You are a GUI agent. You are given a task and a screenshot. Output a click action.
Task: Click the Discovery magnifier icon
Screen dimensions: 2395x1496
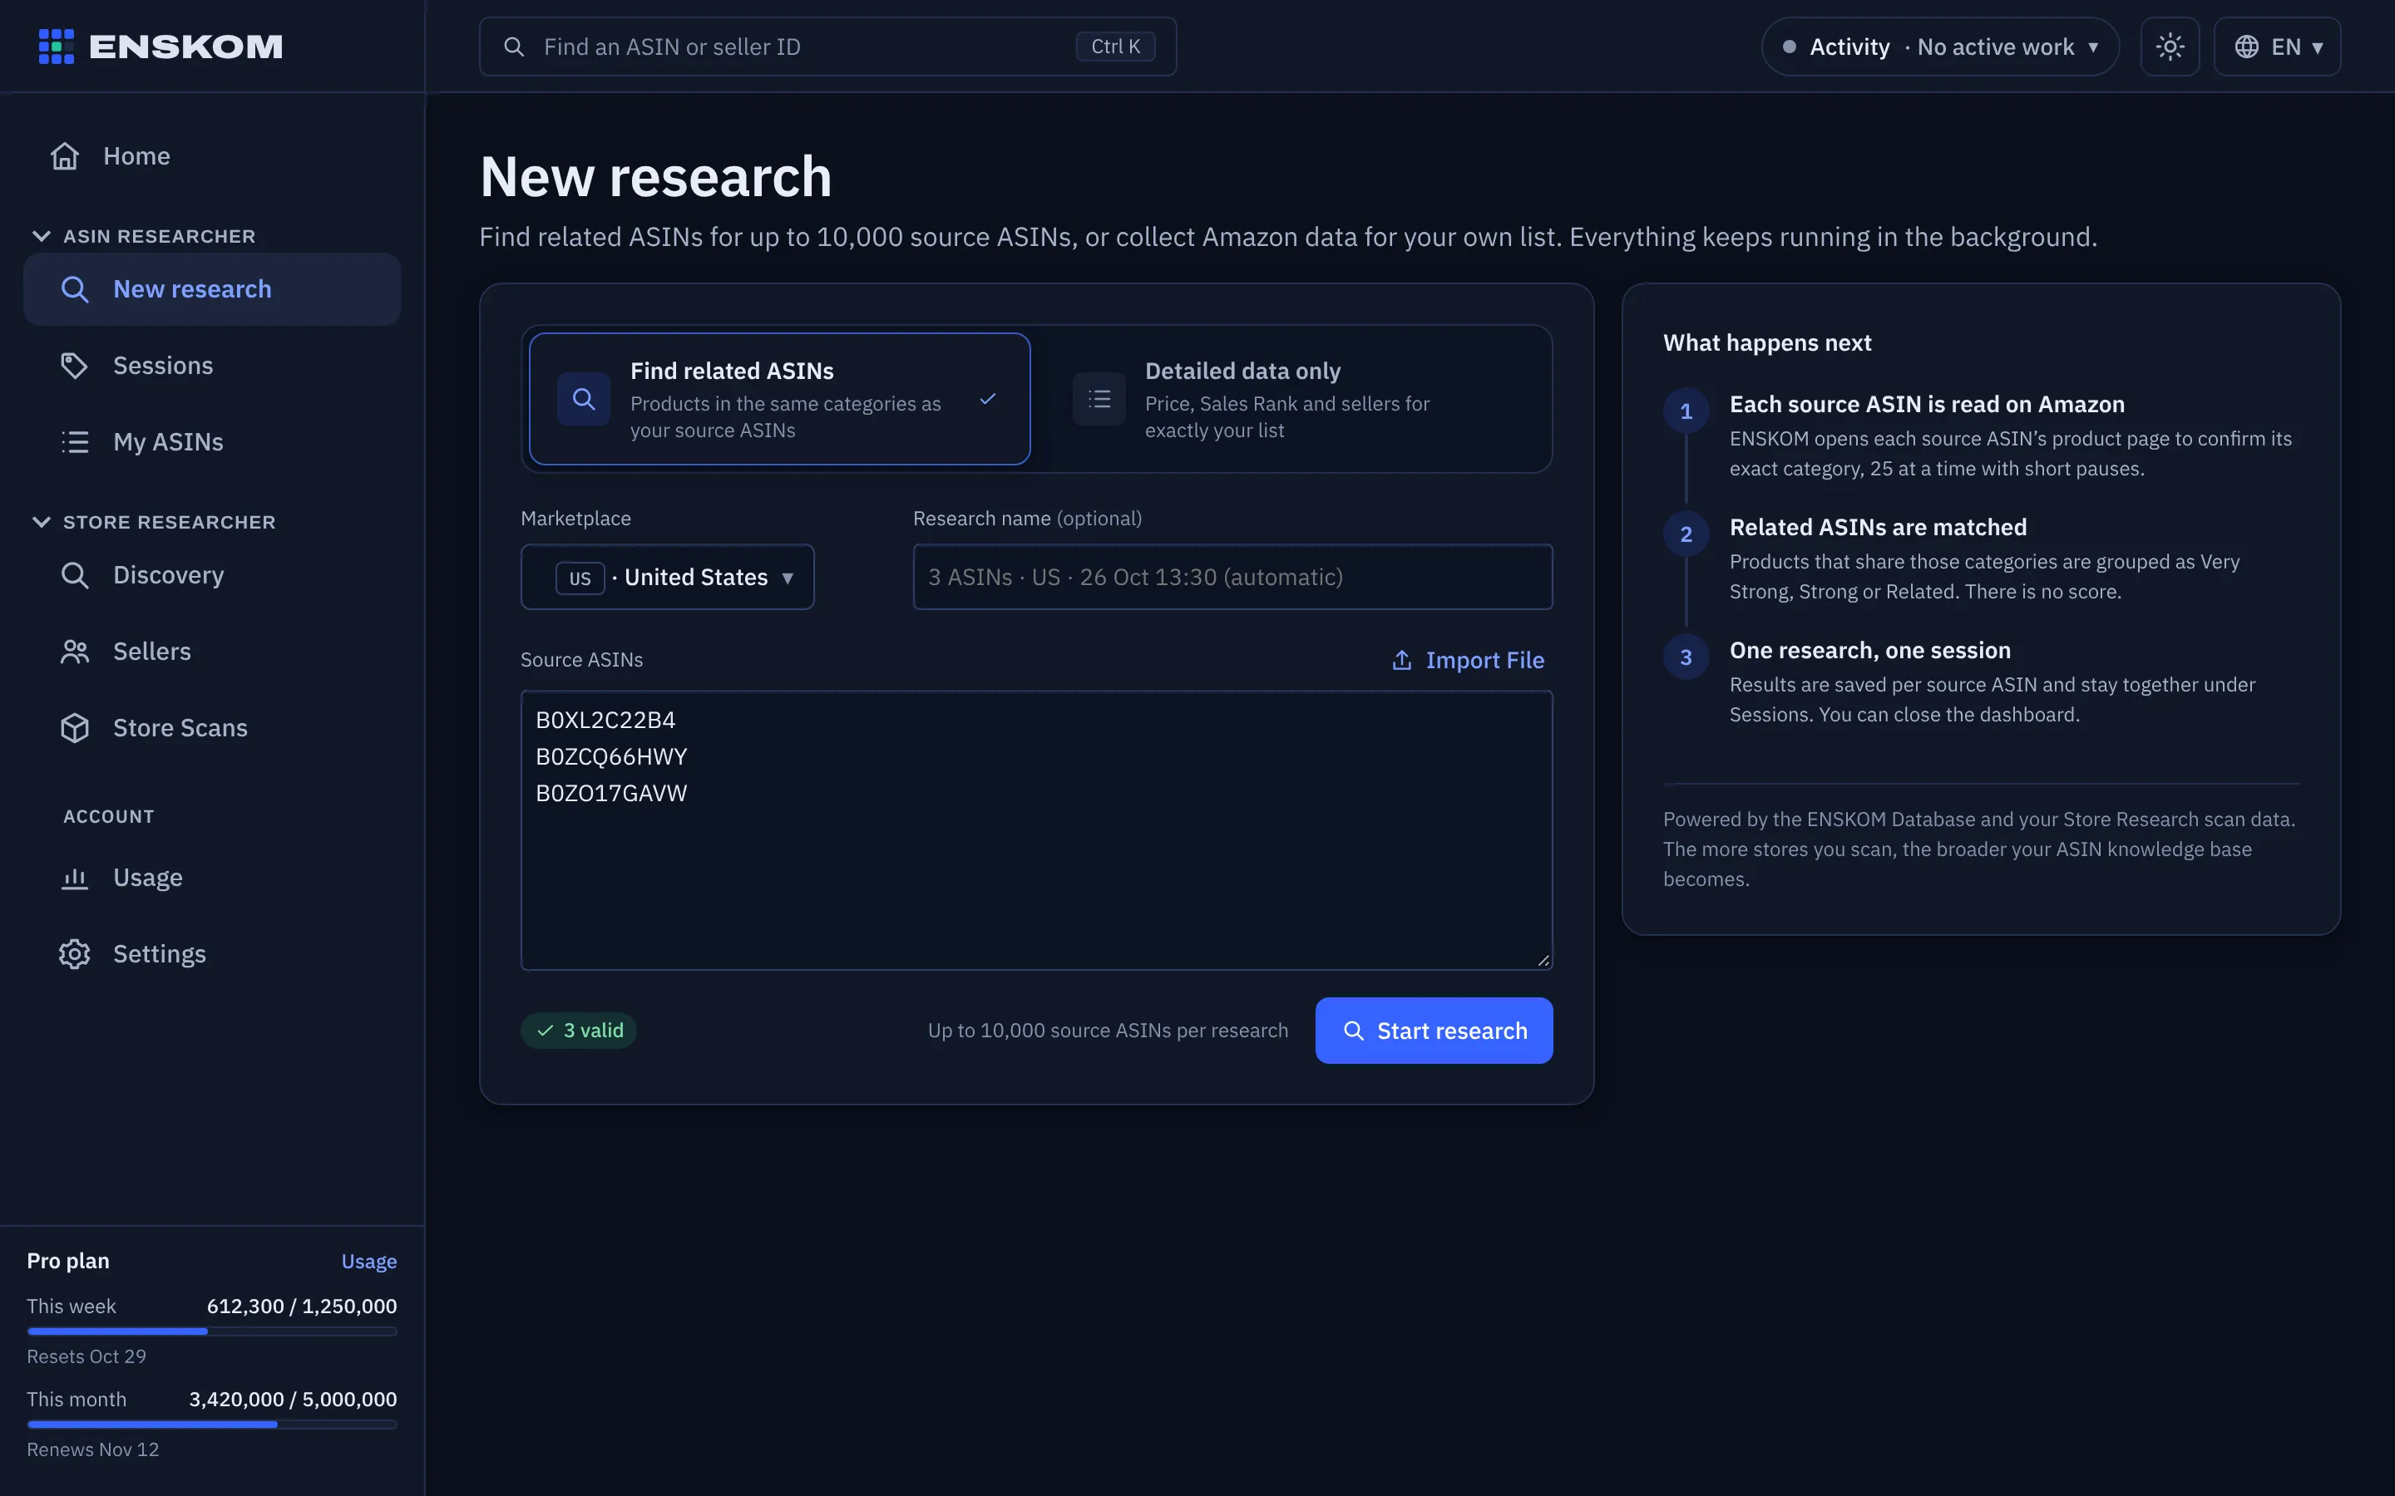(75, 575)
